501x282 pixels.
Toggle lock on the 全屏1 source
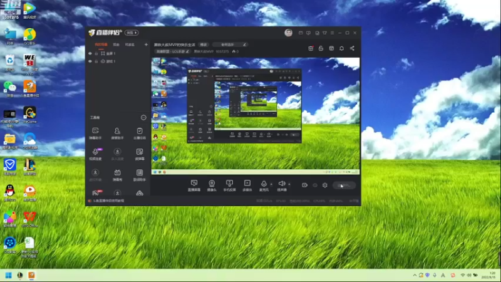[x=96, y=53]
